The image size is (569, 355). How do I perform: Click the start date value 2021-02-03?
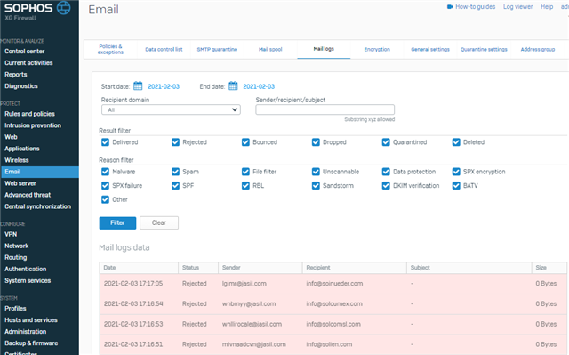164,86
